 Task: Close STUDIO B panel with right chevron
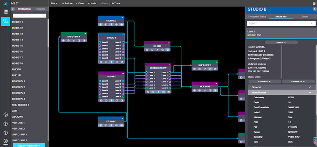[x=314, y=9]
